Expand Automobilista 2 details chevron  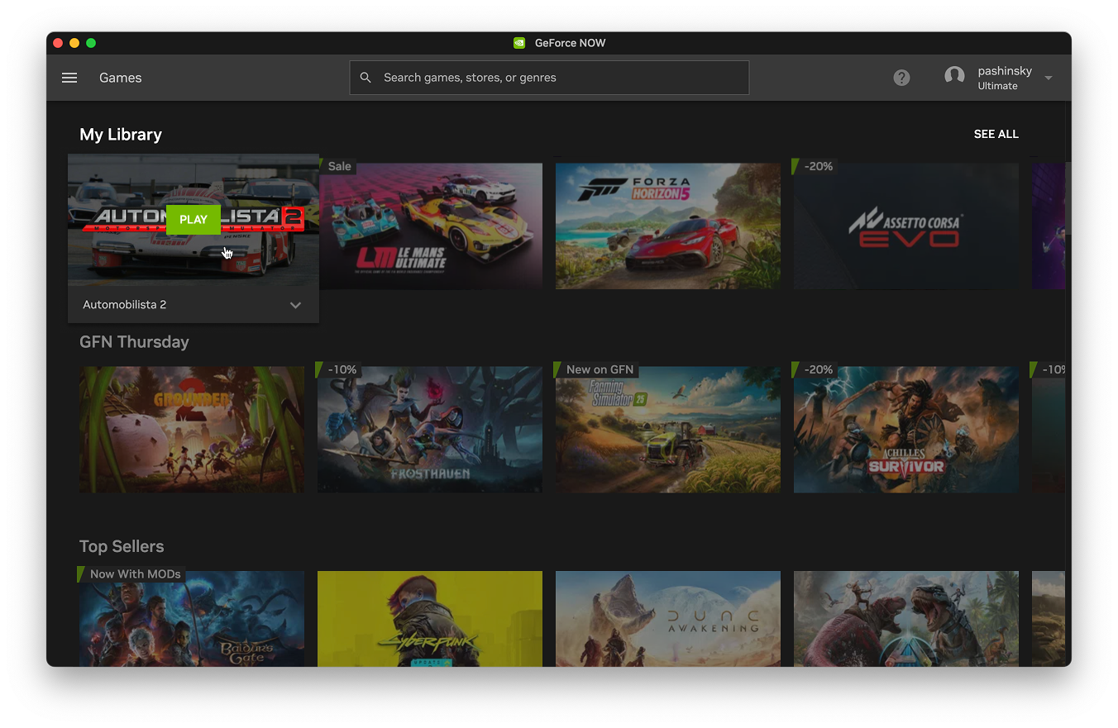[295, 305]
